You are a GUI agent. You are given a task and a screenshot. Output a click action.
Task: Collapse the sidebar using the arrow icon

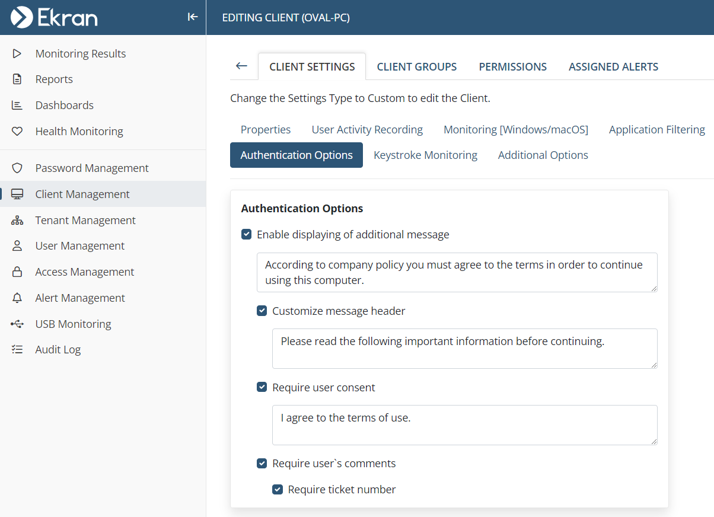coord(192,17)
